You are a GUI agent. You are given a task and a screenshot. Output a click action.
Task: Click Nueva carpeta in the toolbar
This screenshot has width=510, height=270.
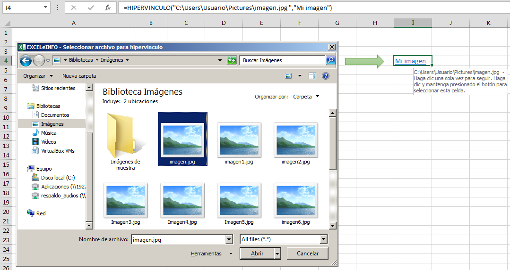(x=79, y=76)
